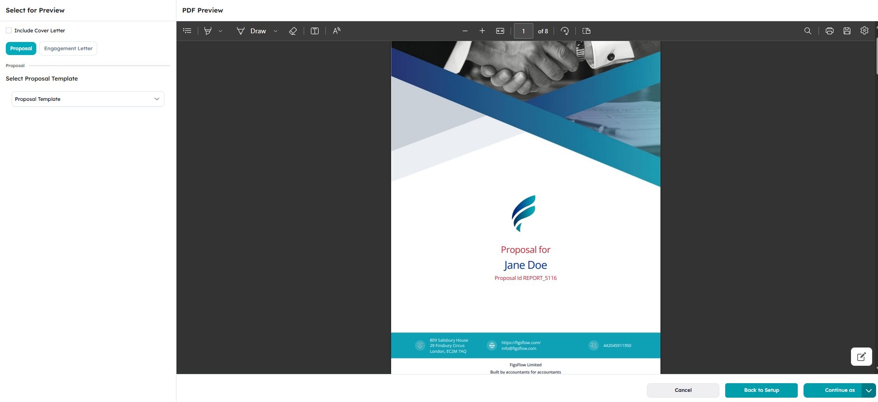The image size is (878, 402).
Task: Select the Eraser tool
Action: pos(293,31)
